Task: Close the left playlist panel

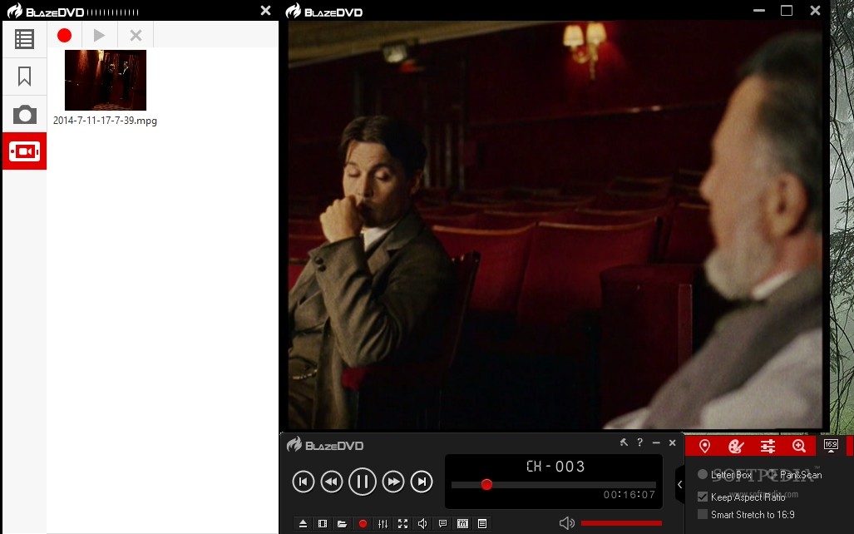Action: pyautogui.click(x=266, y=10)
